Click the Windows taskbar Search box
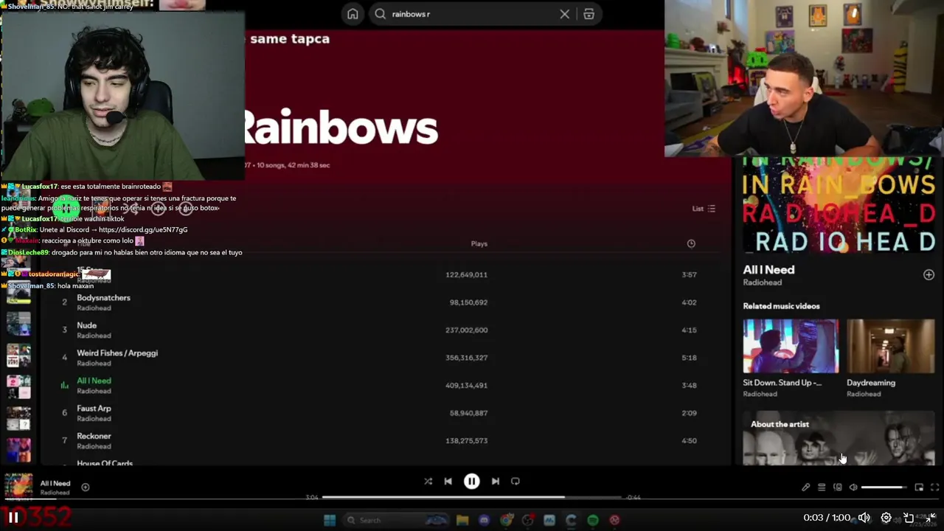Image resolution: width=944 pixels, height=531 pixels. 395,520
